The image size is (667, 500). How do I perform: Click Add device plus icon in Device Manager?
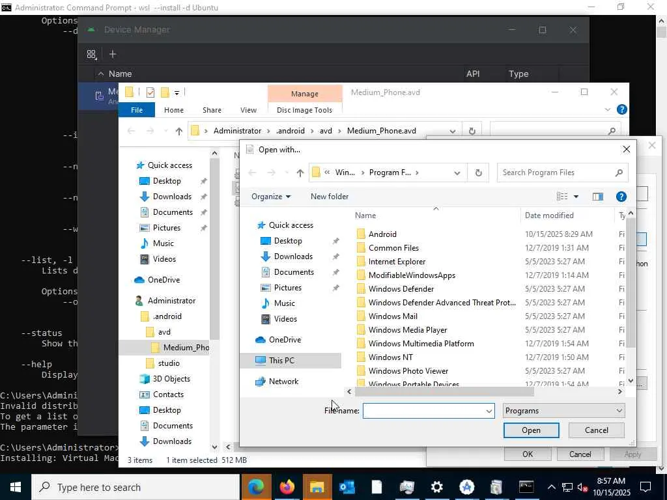click(x=113, y=54)
